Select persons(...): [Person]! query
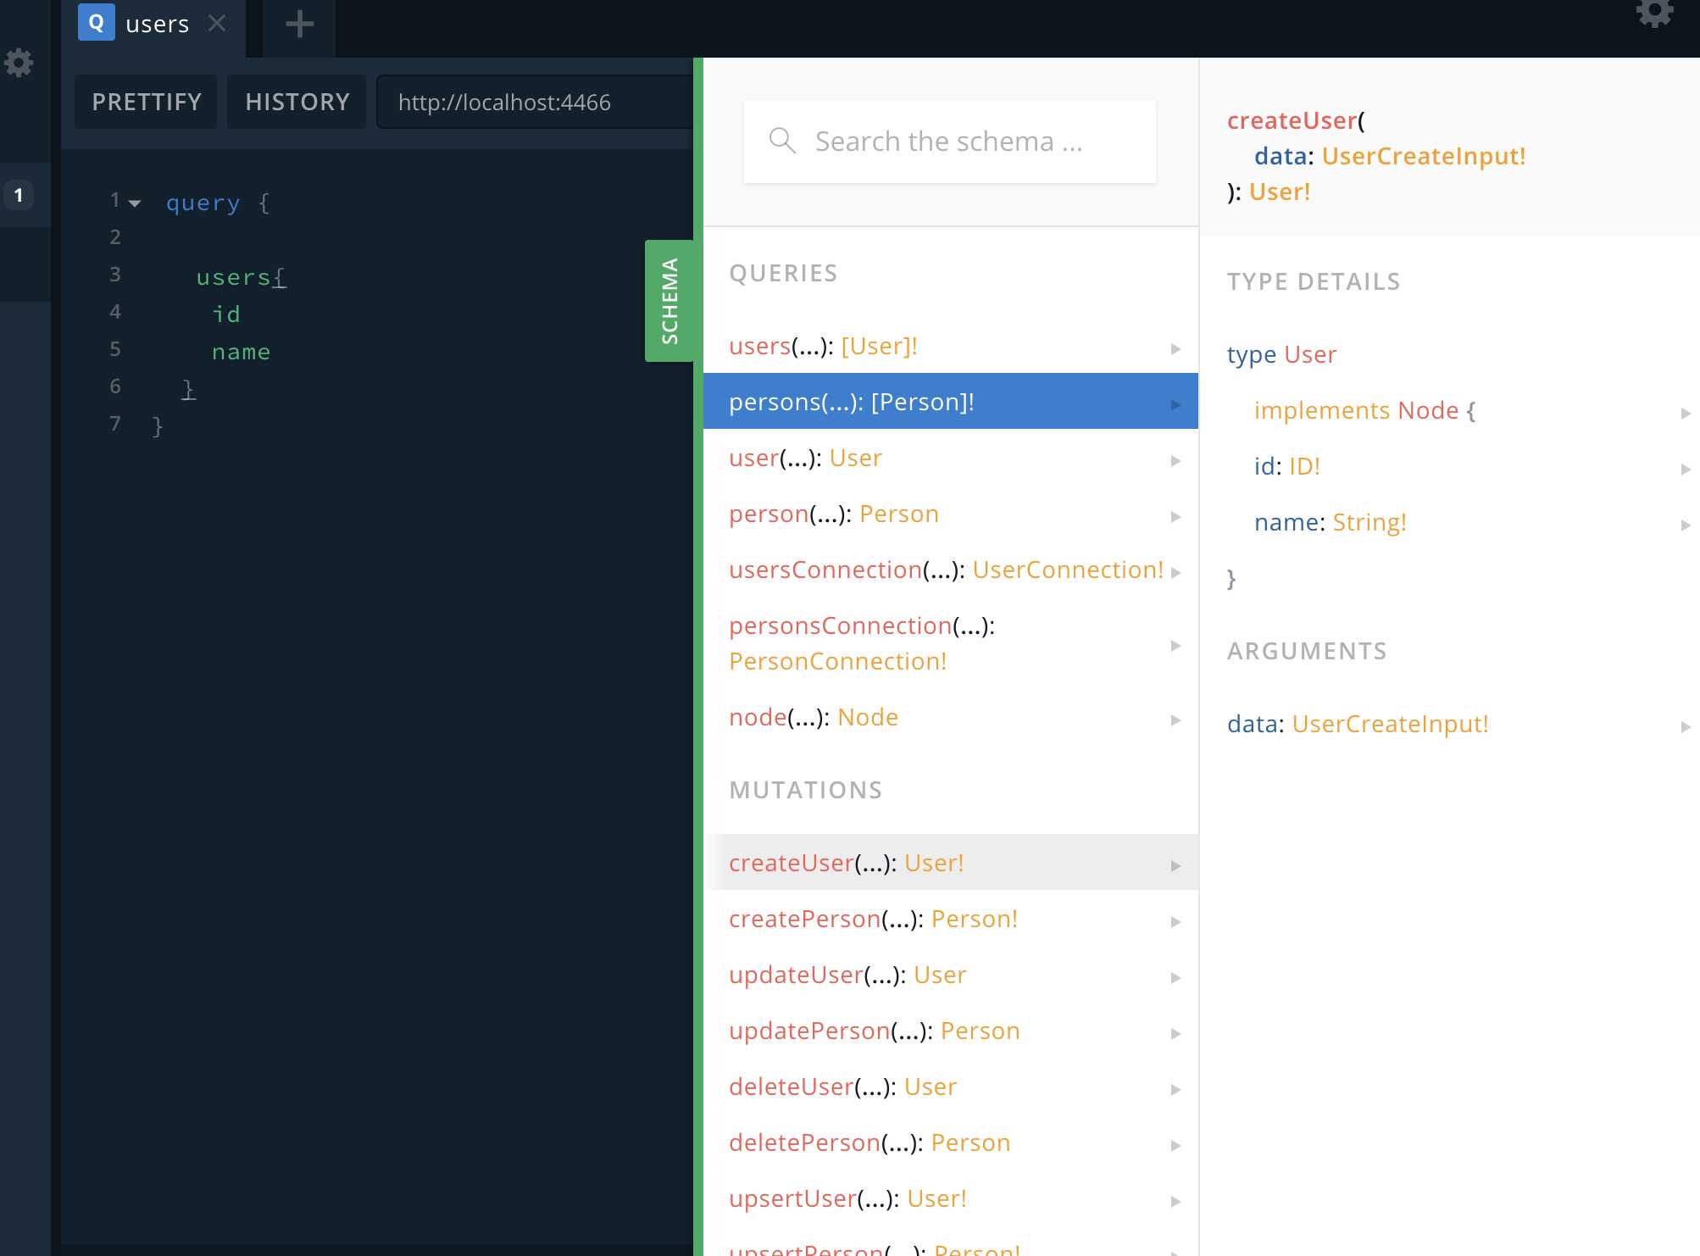The image size is (1700, 1256). point(951,401)
